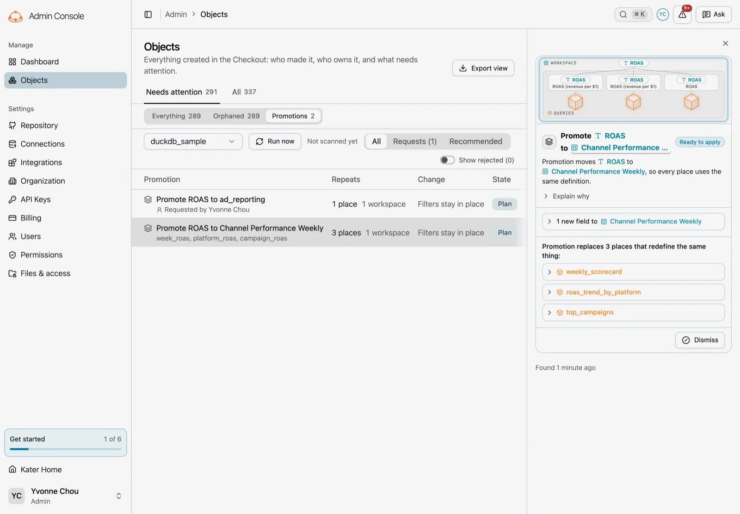Image resolution: width=740 pixels, height=514 pixels.
Task: Click the YC avatar in the top bar
Action: click(x=663, y=14)
